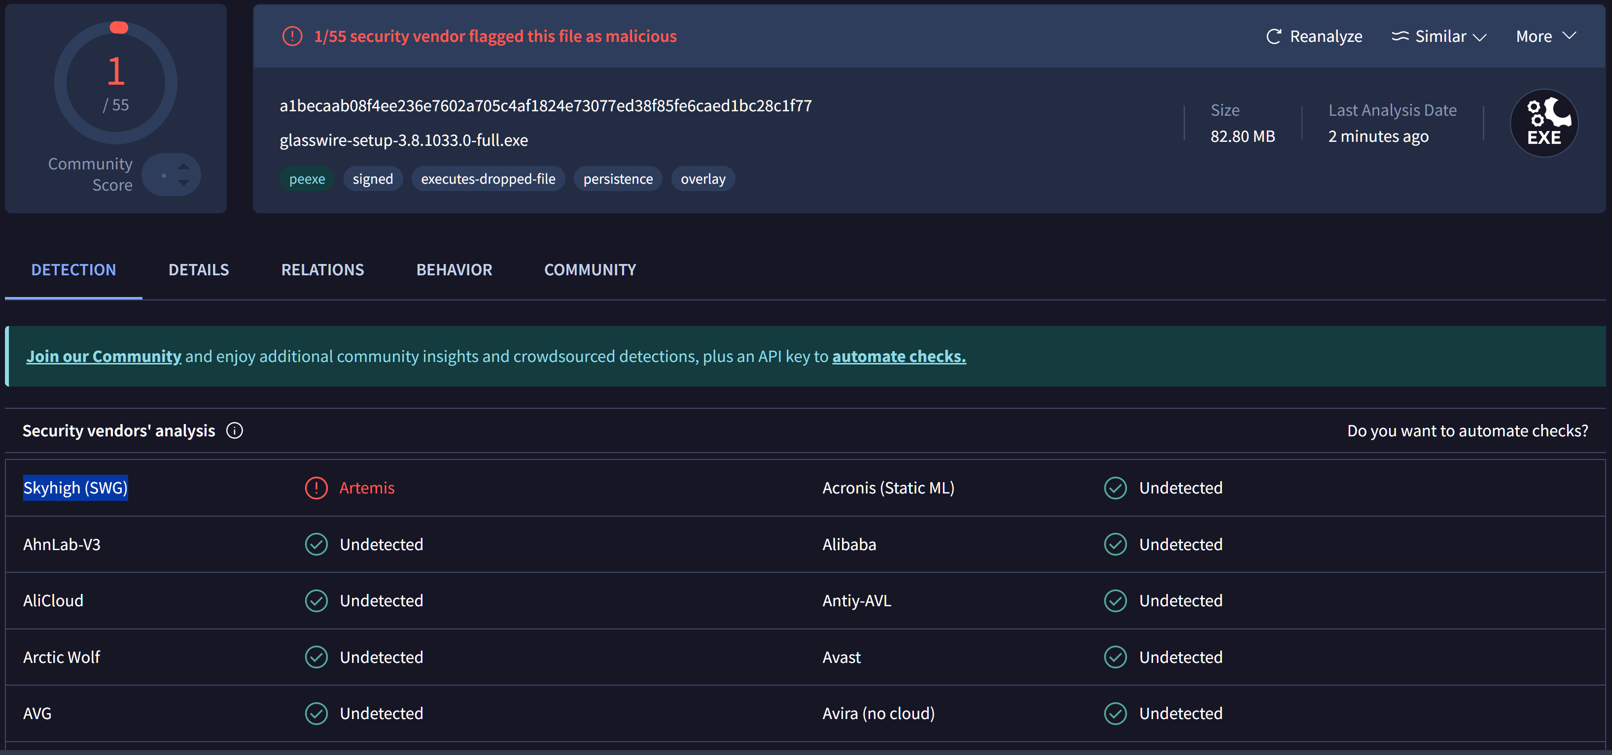
Task: Open the DETAILS tab
Action: point(198,269)
